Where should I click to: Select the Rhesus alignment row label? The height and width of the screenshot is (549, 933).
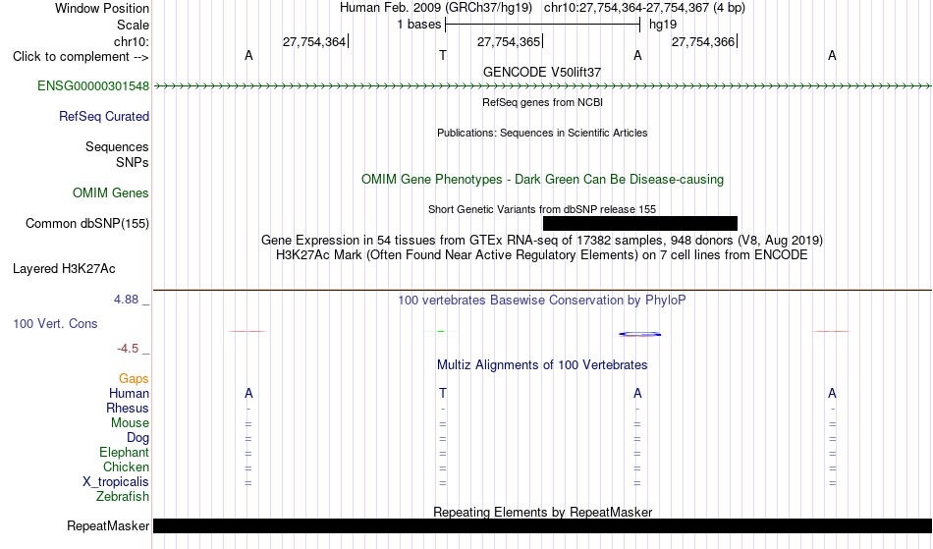pos(128,409)
